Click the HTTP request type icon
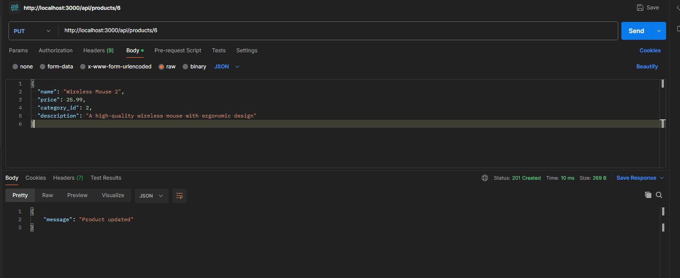This screenshot has width=680, height=278. coord(14,8)
